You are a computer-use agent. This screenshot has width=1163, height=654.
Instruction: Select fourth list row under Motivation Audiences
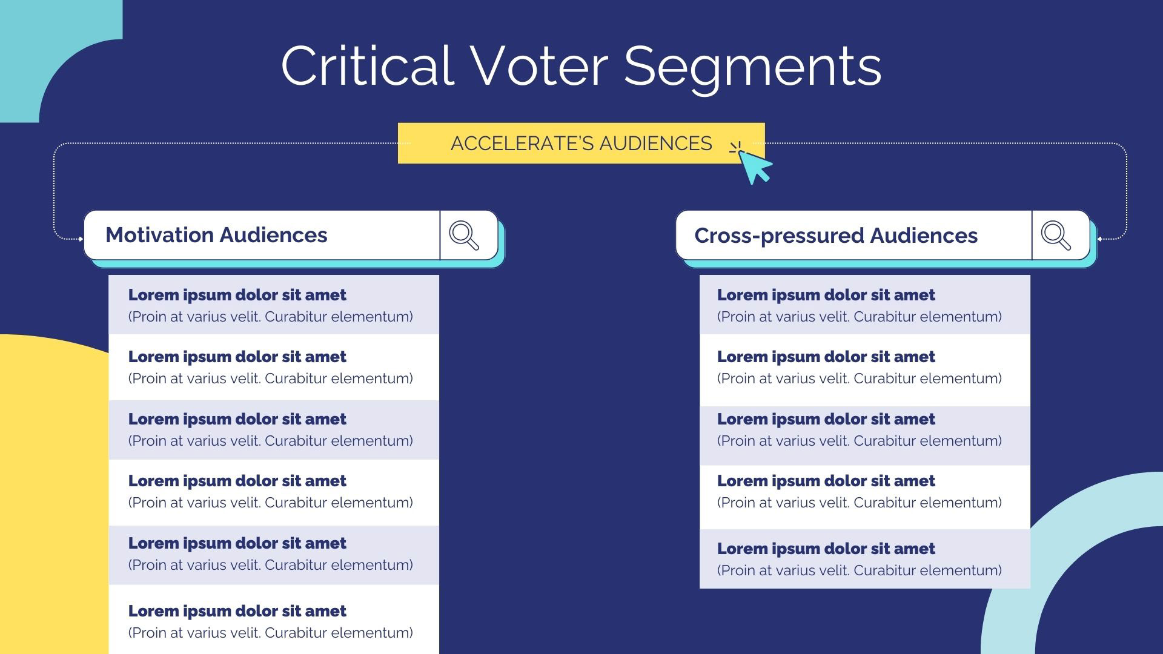273,492
